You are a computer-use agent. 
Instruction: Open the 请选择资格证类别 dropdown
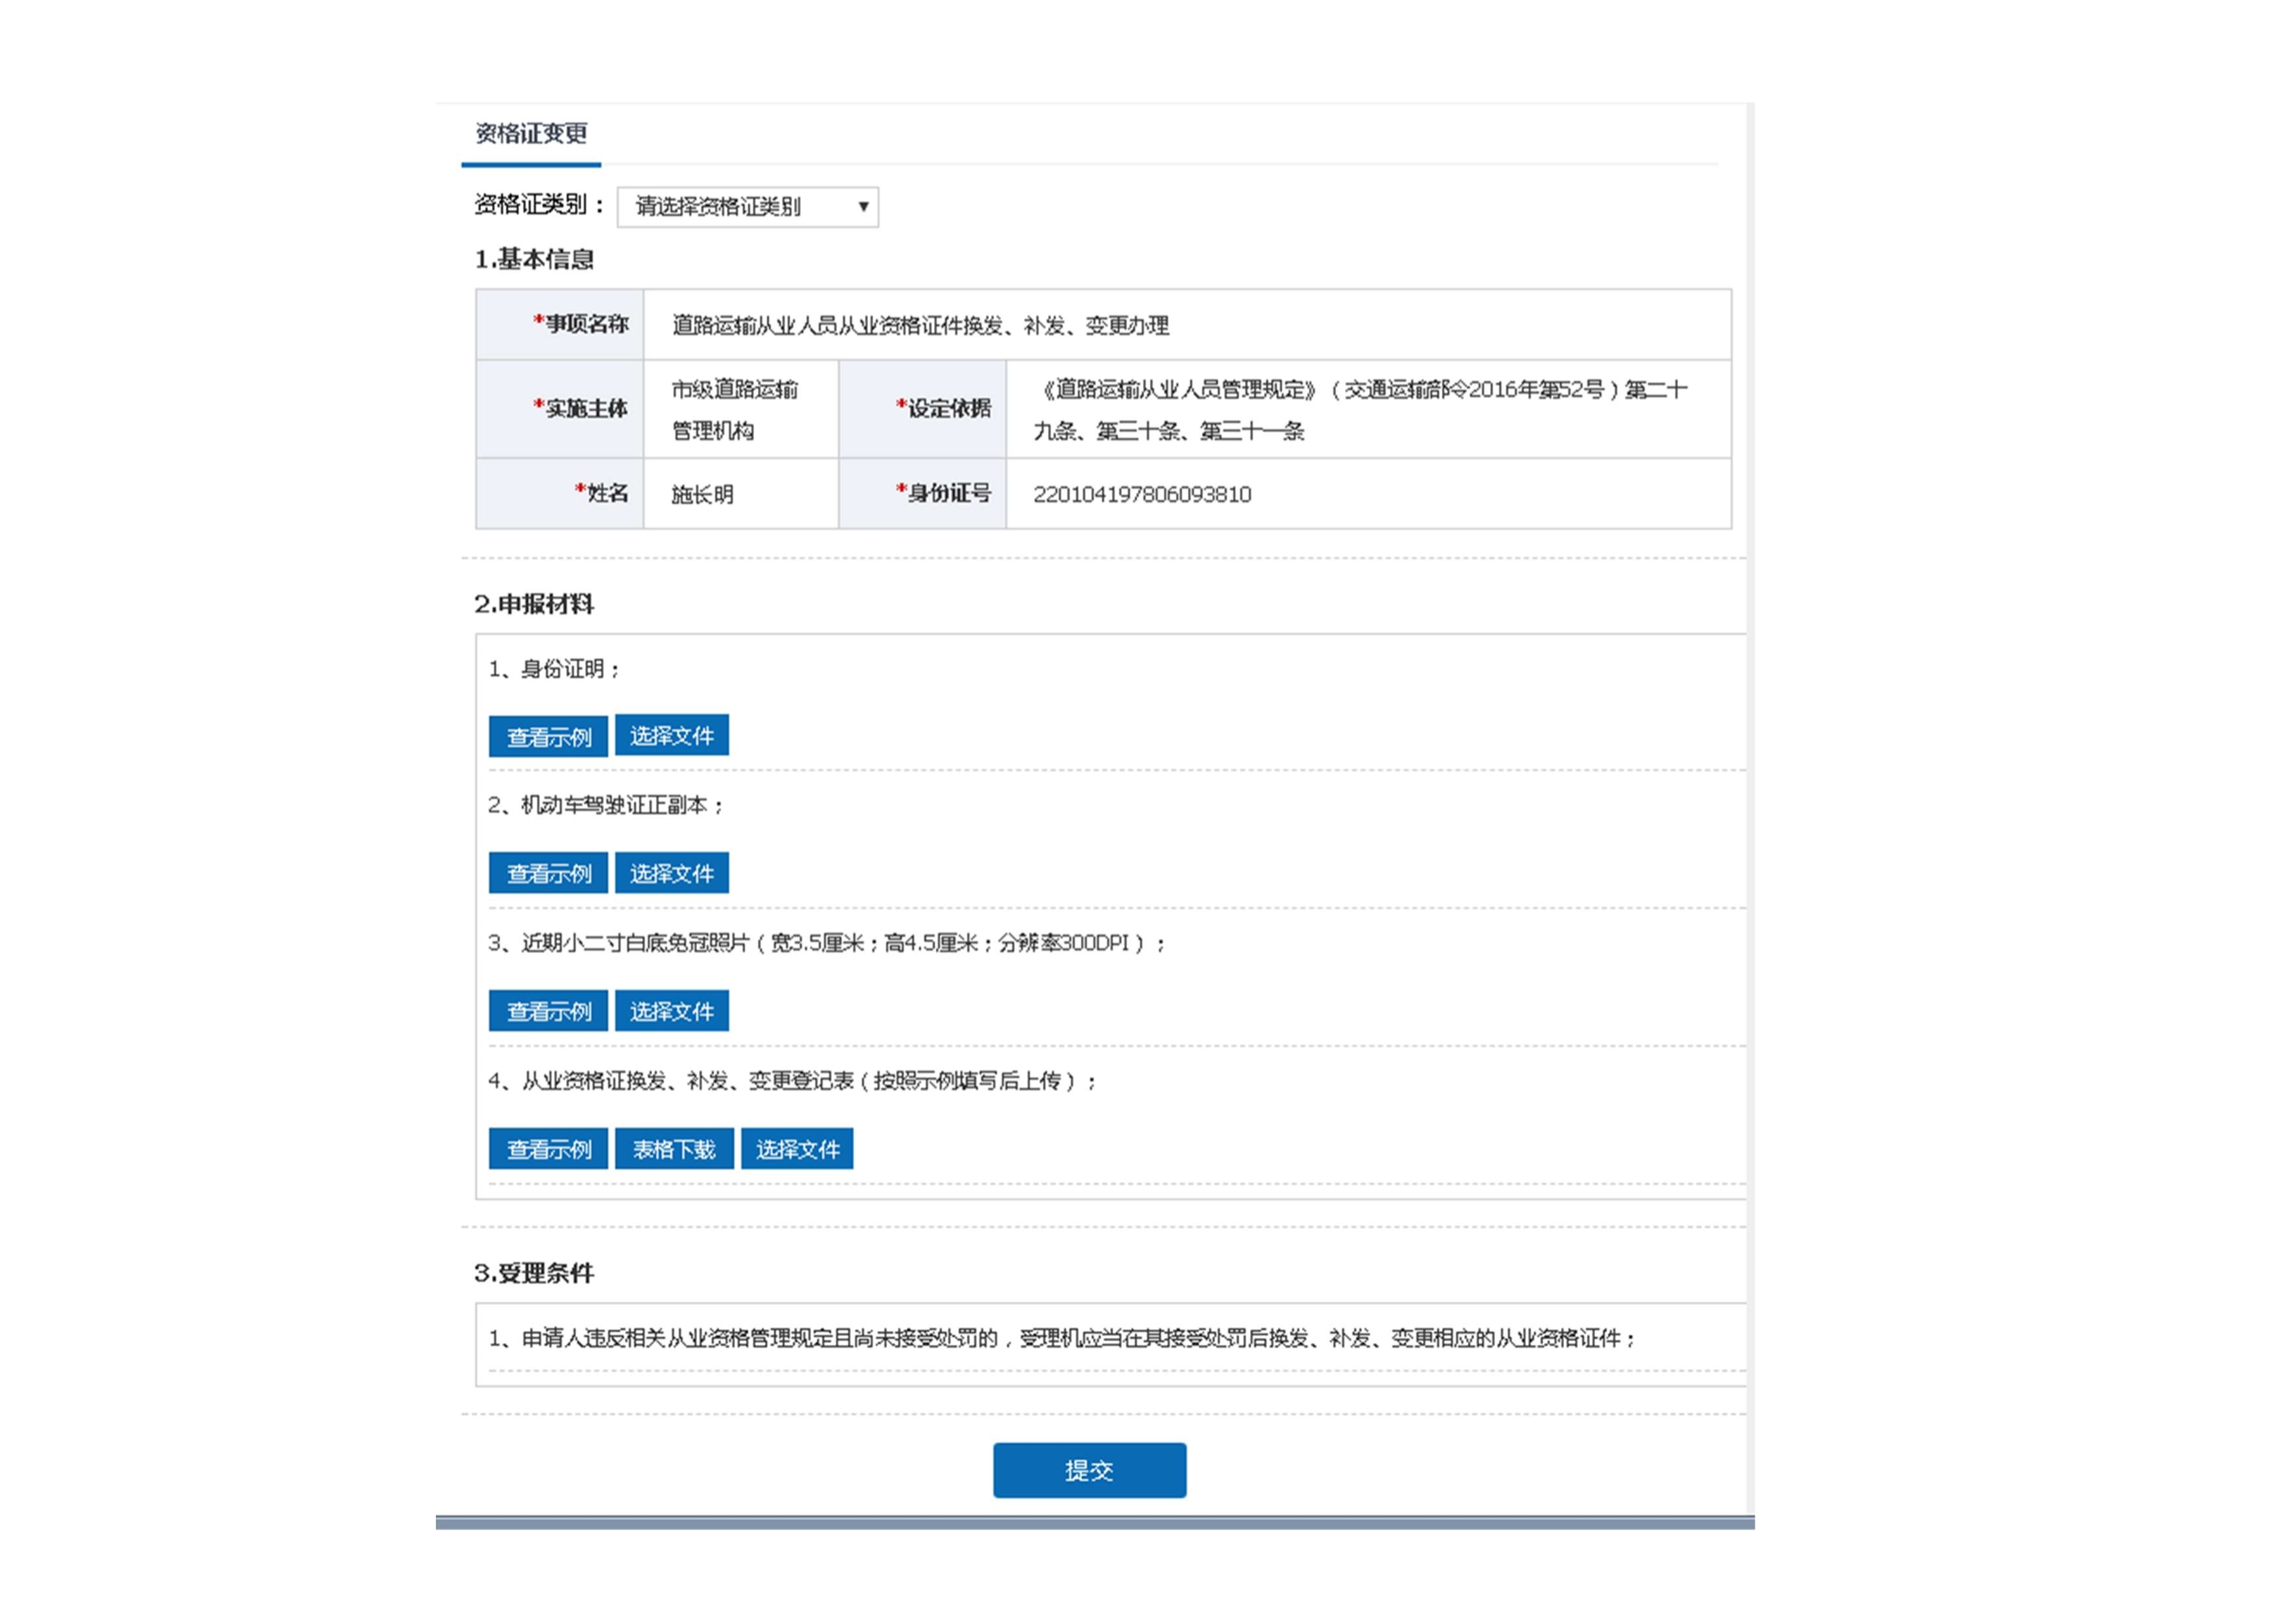747,207
